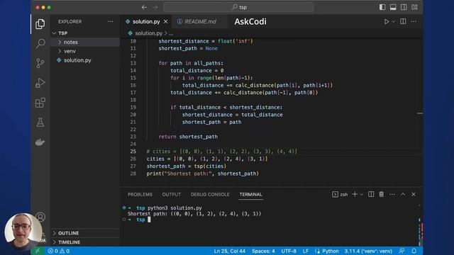Select language mode Python in status bar
This screenshot has height=255, width=454.
tap(331, 251)
